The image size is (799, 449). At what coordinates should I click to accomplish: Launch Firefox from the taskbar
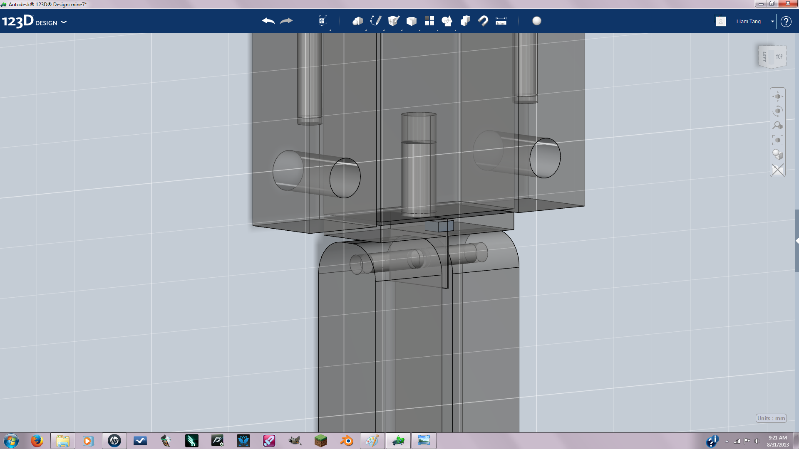coord(37,441)
